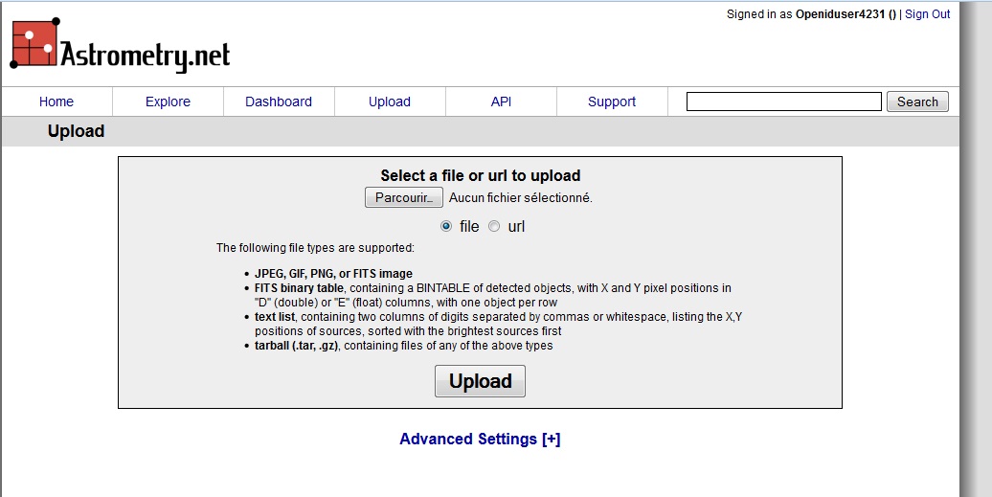Sign Out of the account
Viewport: 992px width, 497px height.
928,14
